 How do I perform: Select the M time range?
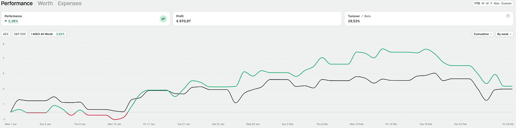pos(487,4)
